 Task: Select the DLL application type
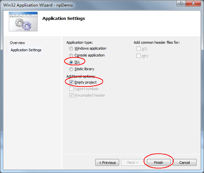[x=71, y=62]
